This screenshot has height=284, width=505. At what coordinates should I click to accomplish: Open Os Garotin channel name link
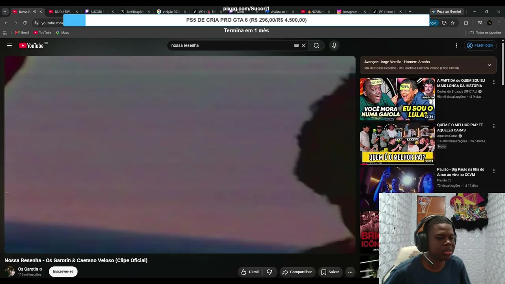coord(28,269)
